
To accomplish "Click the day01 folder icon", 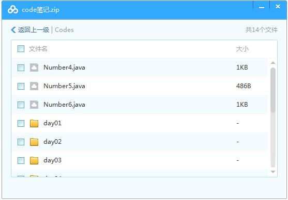I will (34, 123).
